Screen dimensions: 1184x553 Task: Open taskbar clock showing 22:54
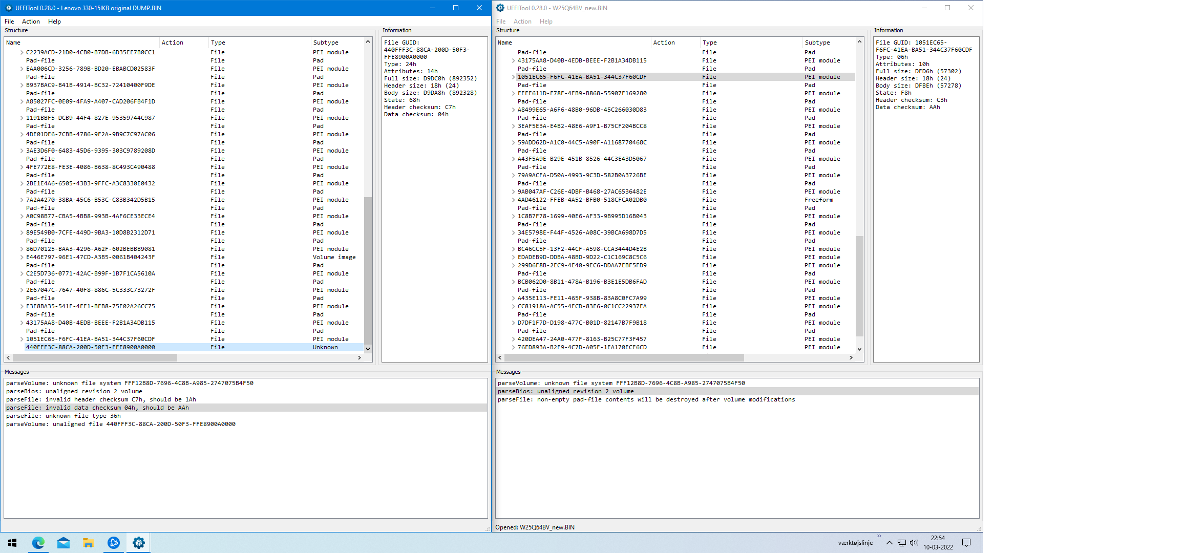[938, 543]
